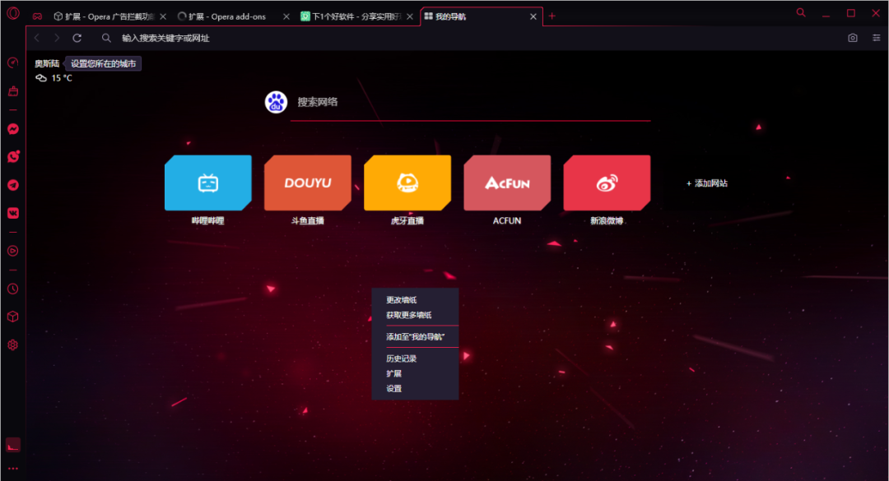Switch to the "下1个好软件" tab
The image size is (889, 481).
(356, 16)
